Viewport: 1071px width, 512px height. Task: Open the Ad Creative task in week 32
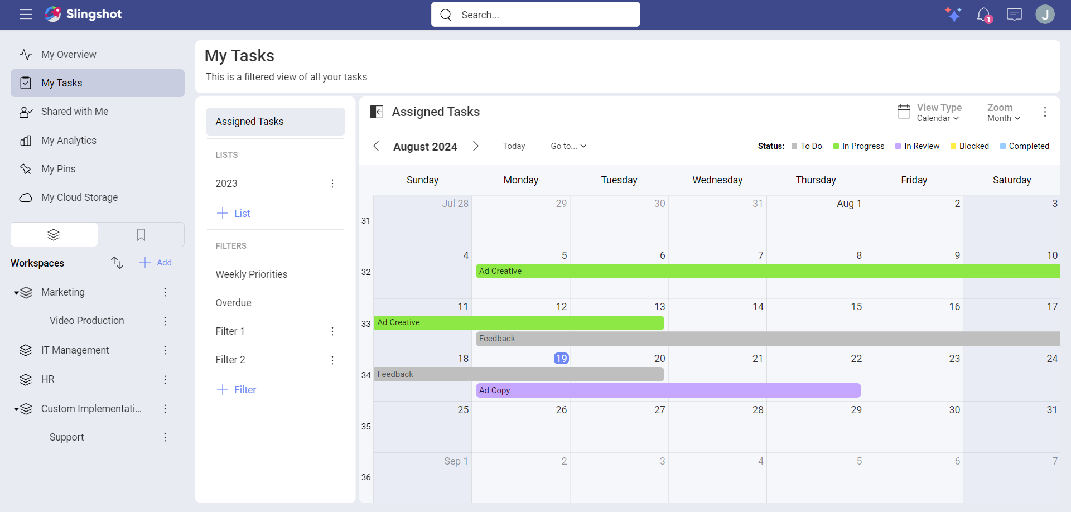coord(768,271)
